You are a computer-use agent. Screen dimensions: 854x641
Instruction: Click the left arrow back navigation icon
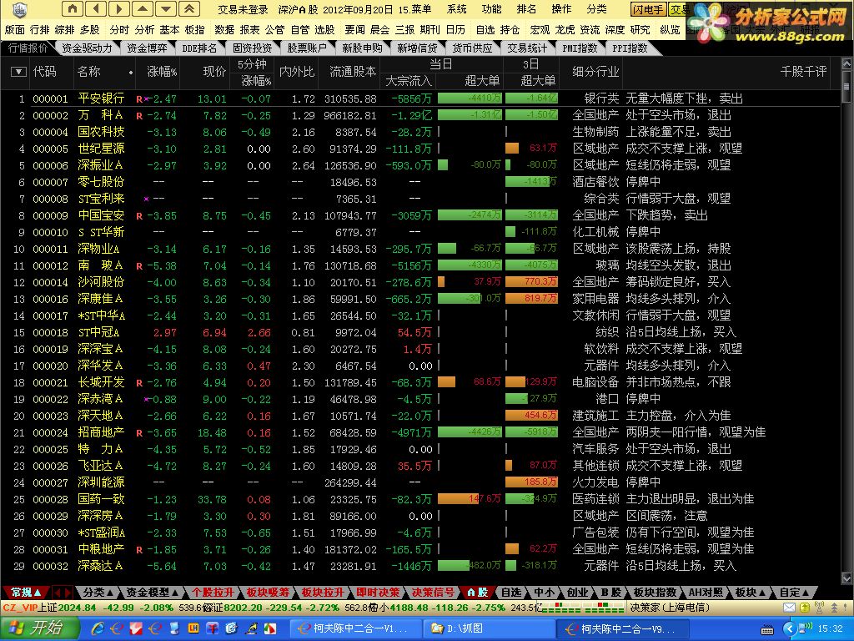pyautogui.click(x=96, y=8)
